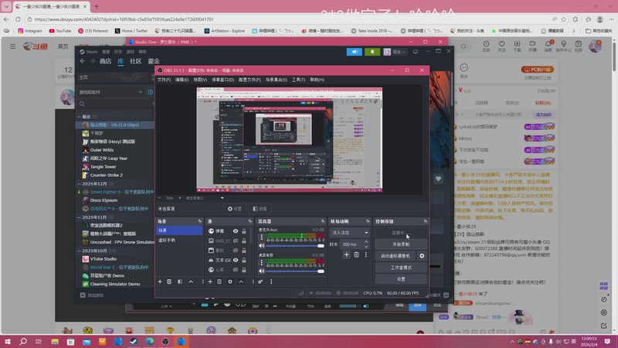Open scene filters icon in OBS scenes toolbar
The height and width of the screenshot is (348, 618).
180,281
